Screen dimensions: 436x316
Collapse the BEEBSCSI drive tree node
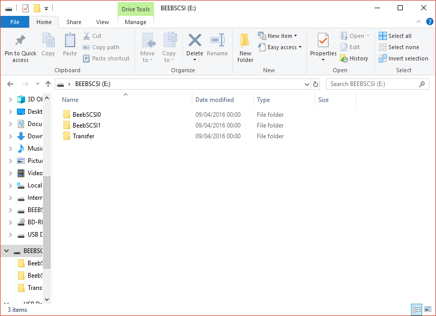6,250
